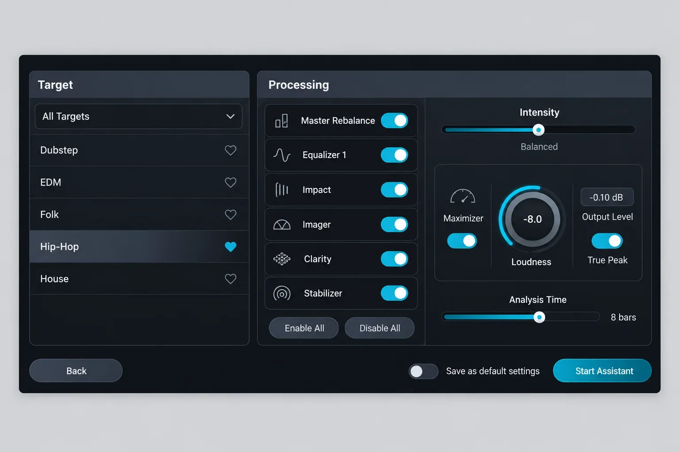Disable the Equalizer 1 switch

tap(394, 155)
